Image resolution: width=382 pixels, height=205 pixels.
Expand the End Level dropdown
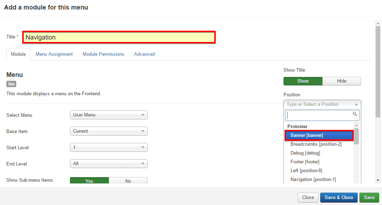108,164
